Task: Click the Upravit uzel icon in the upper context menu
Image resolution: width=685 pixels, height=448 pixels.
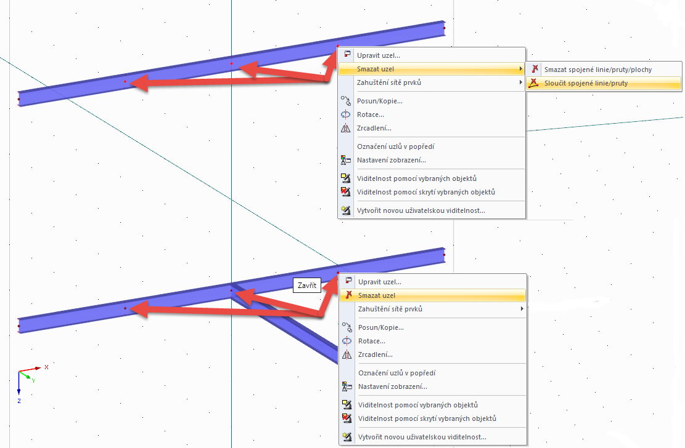Action: pyautogui.click(x=347, y=55)
